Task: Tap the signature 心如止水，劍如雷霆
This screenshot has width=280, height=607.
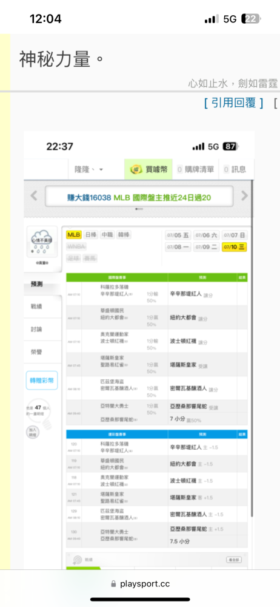Action: point(233,83)
